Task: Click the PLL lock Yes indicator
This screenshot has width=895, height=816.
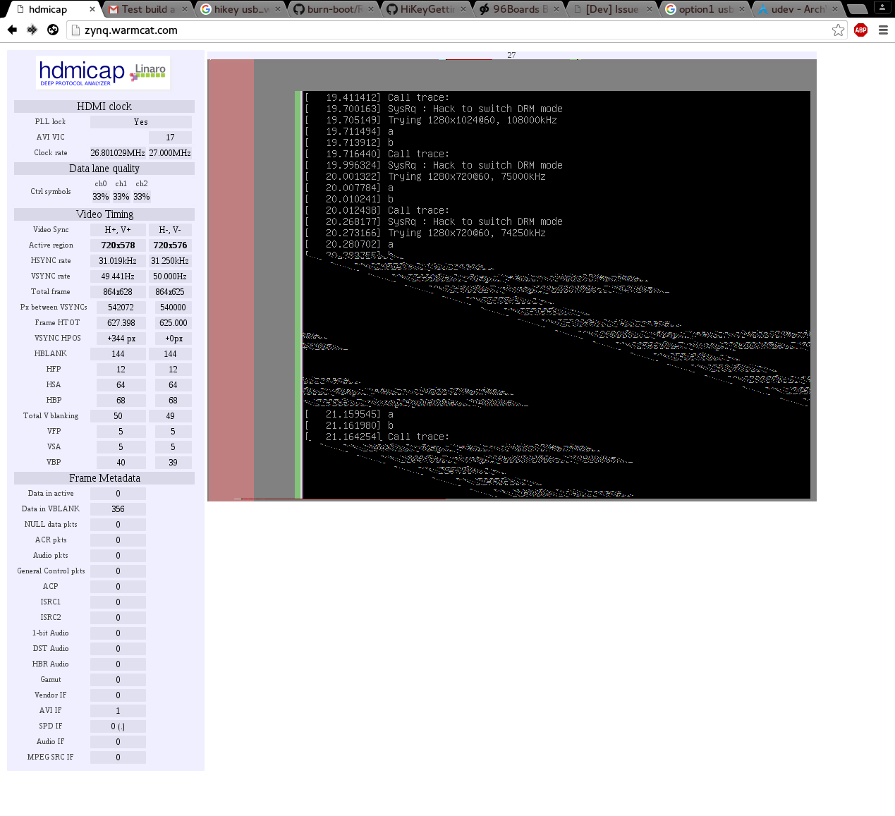Action: pos(140,121)
